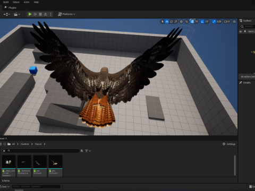Open the grid snap size value 10

[x=197, y=22]
